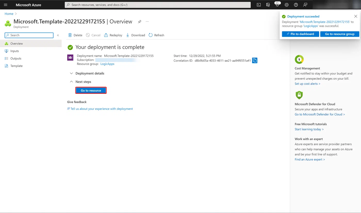
Task: Click Delete in the command bar
Action: click(x=75, y=35)
